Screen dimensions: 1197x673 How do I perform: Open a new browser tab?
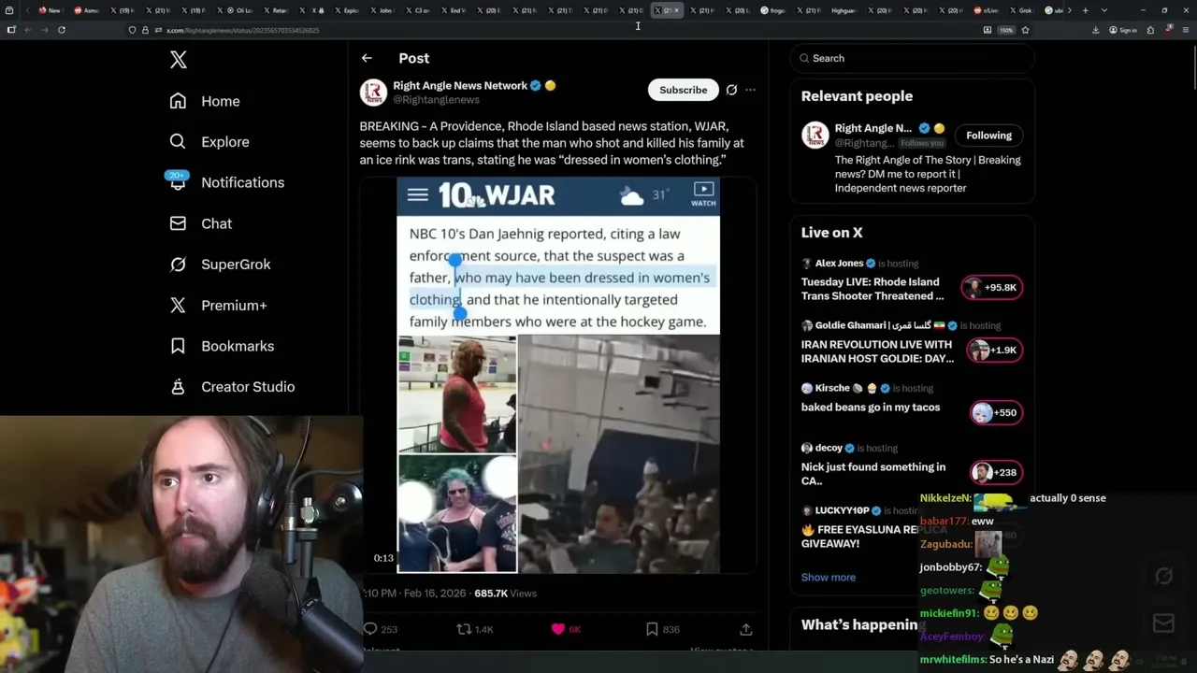click(1085, 10)
